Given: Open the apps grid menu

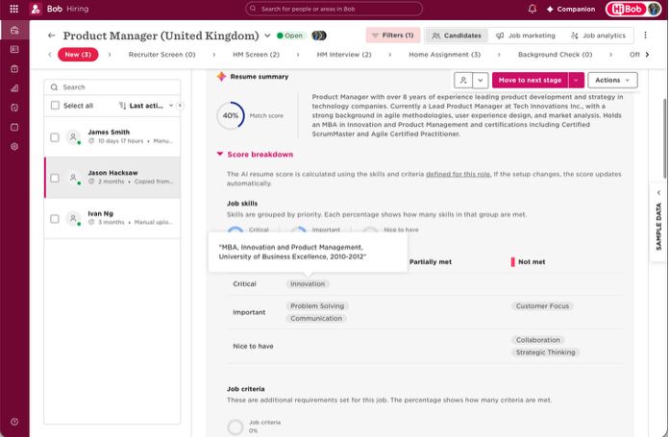Looking at the screenshot, I should (13, 9).
